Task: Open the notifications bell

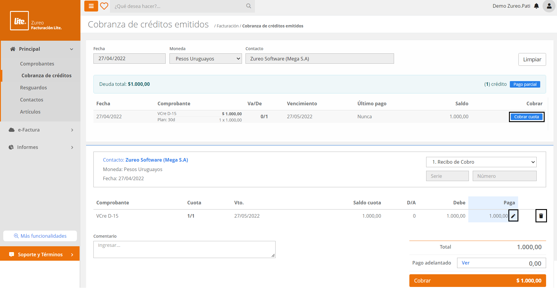Action: (x=536, y=6)
